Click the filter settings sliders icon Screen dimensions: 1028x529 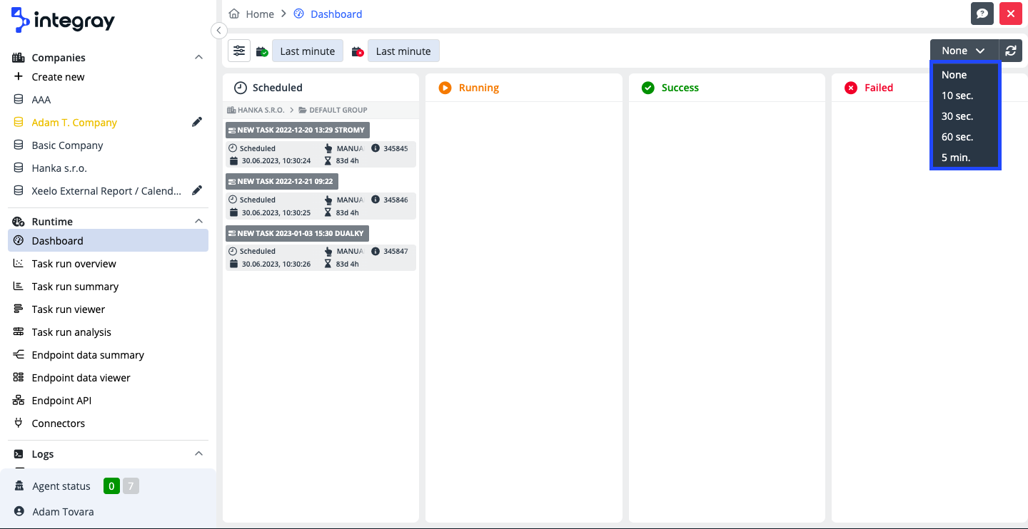[239, 51]
